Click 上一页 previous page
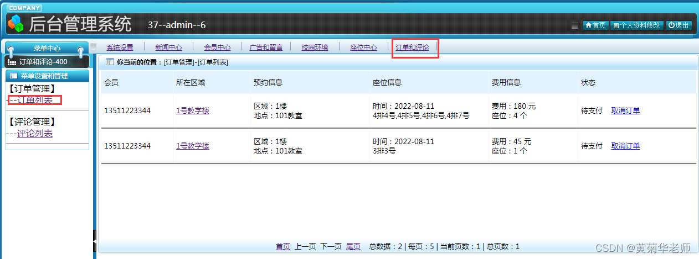 click(x=305, y=246)
